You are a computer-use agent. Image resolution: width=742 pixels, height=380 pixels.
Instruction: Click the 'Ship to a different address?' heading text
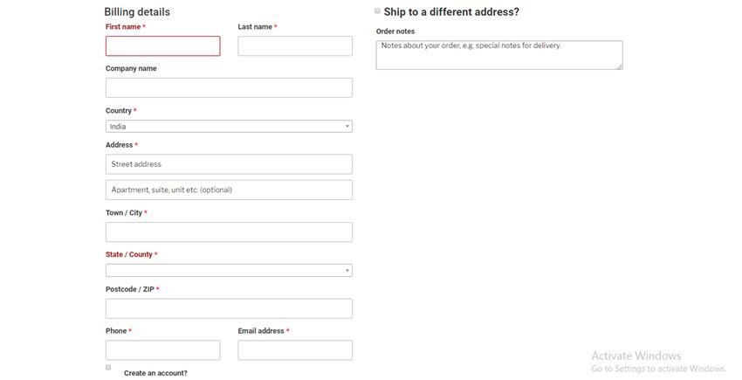click(x=451, y=12)
